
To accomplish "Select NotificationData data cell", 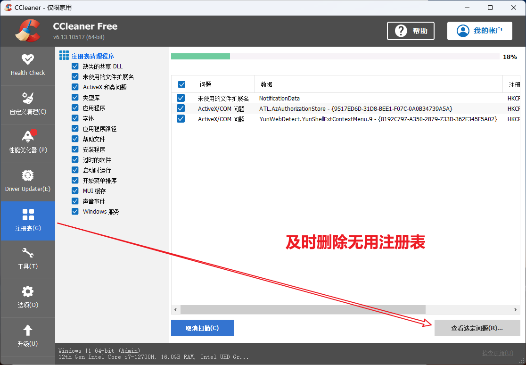I will pyautogui.click(x=279, y=99).
